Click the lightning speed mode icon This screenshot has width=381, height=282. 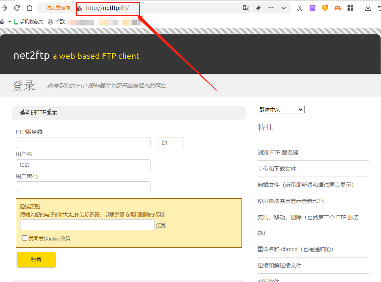click(258, 8)
